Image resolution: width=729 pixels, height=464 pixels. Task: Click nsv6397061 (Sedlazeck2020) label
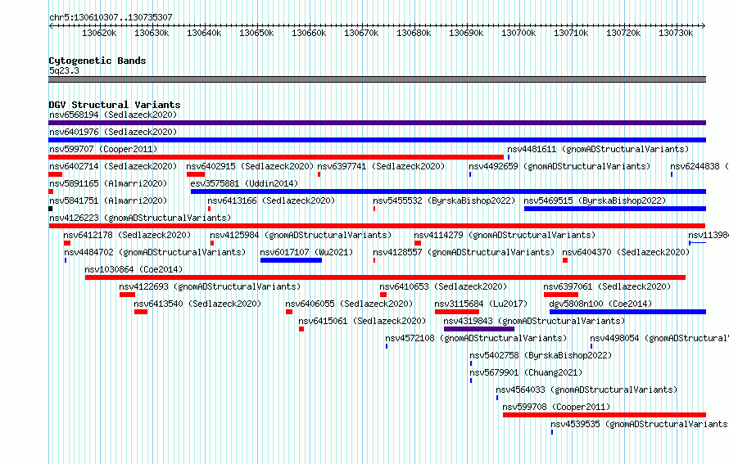(x=608, y=286)
